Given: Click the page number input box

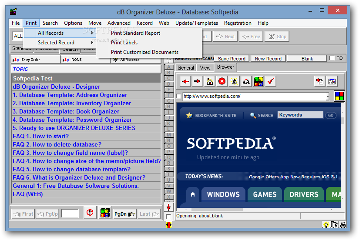Looking at the screenshot, I should (x=70, y=214).
